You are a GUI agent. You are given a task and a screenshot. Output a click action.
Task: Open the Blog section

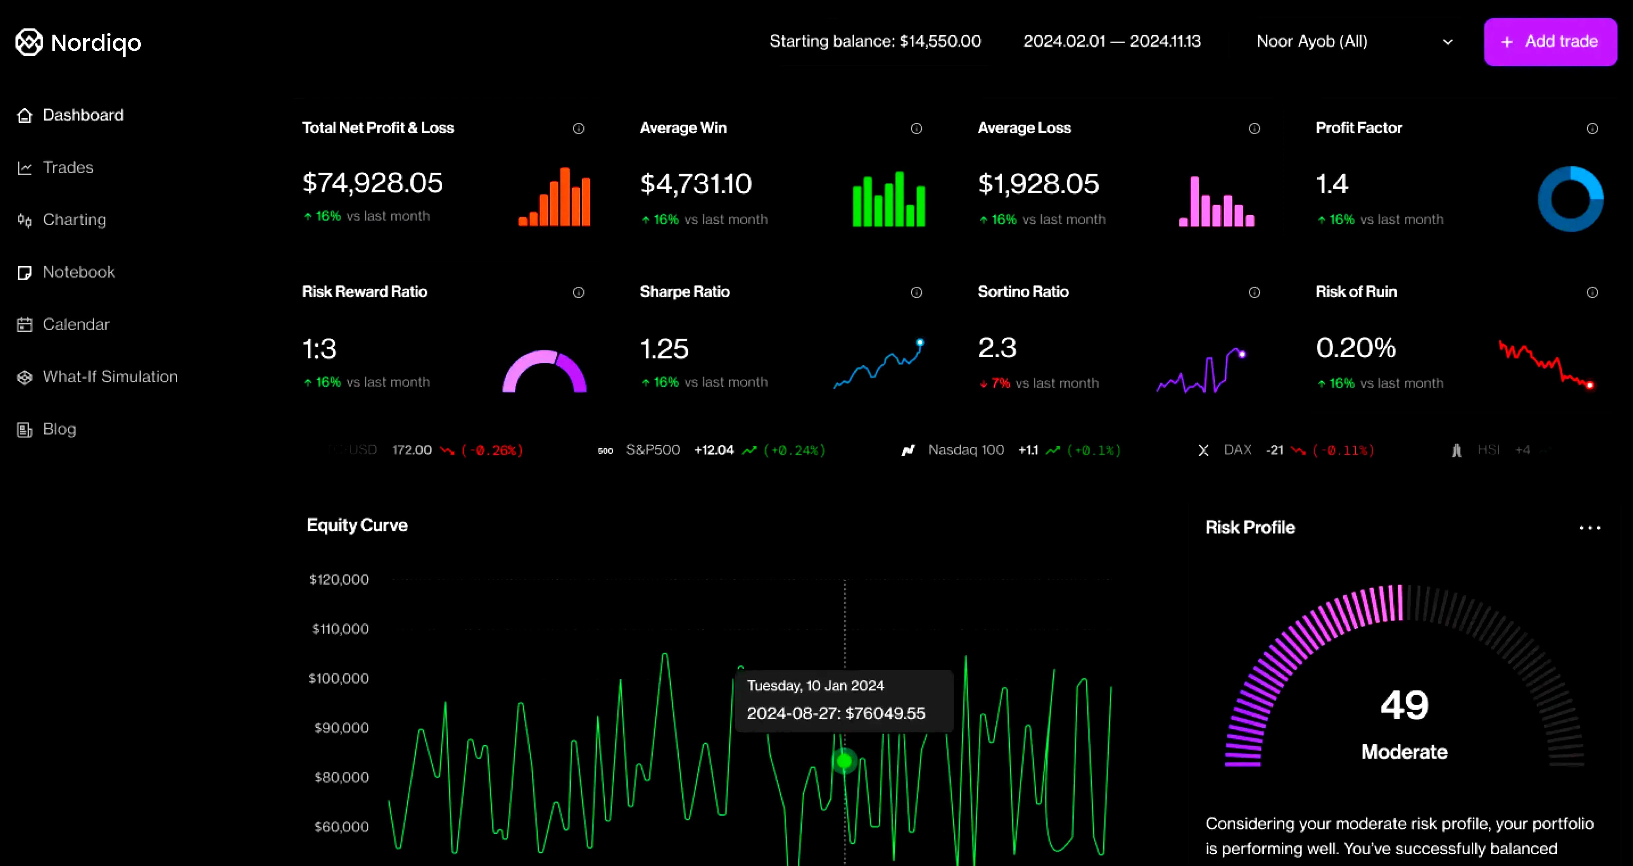pos(59,429)
